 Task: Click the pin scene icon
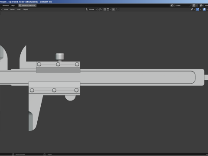tap(191, 6)
